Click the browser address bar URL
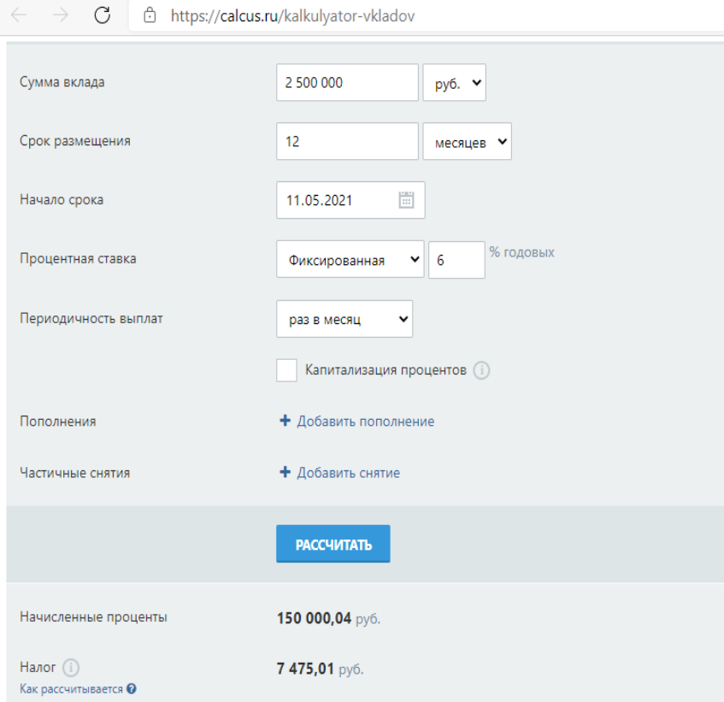 click(x=292, y=16)
